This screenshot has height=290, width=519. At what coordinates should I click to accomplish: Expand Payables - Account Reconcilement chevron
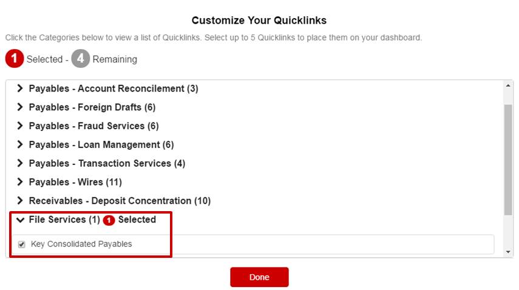[20, 89]
